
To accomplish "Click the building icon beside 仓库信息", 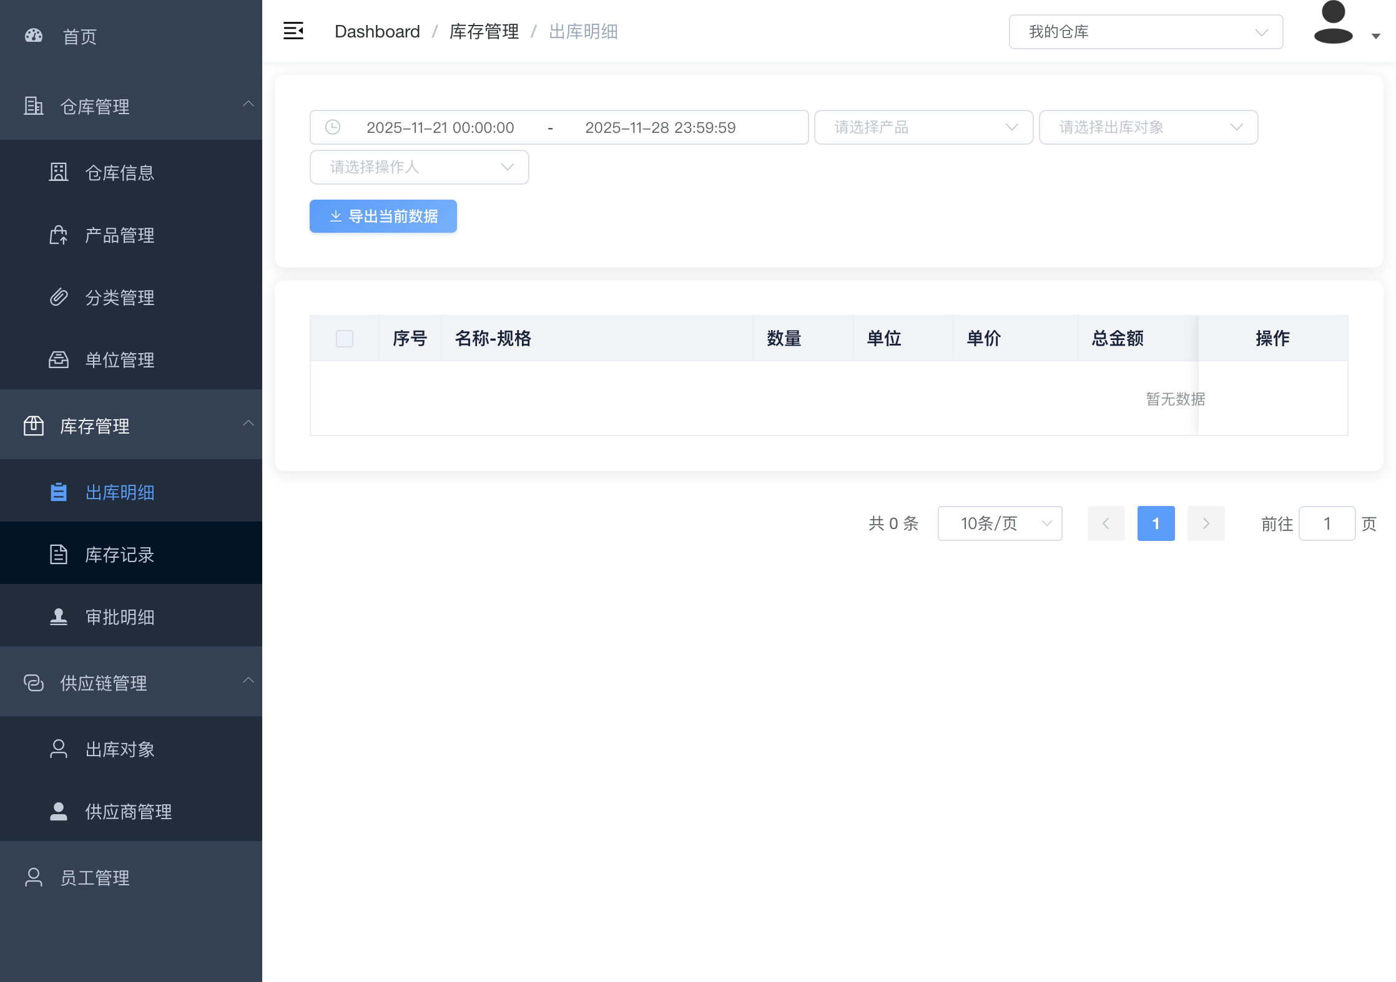I will [59, 172].
